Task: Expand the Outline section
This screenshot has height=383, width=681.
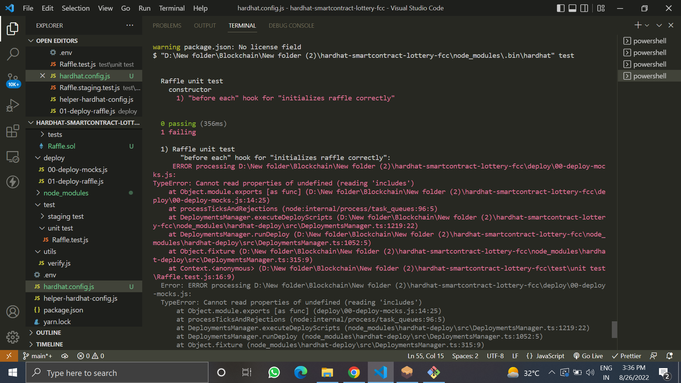Action: 84,333
